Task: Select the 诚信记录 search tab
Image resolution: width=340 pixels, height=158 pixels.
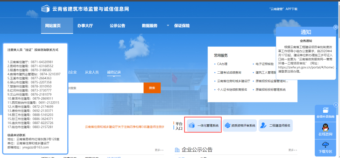Action: (114, 72)
